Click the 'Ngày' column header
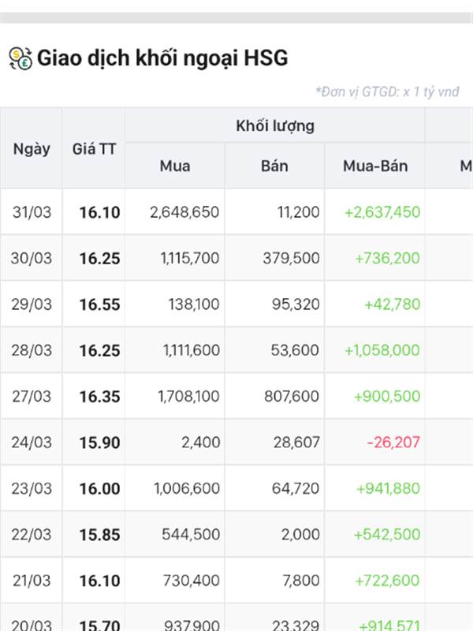The image size is (473, 631). pos(32,149)
